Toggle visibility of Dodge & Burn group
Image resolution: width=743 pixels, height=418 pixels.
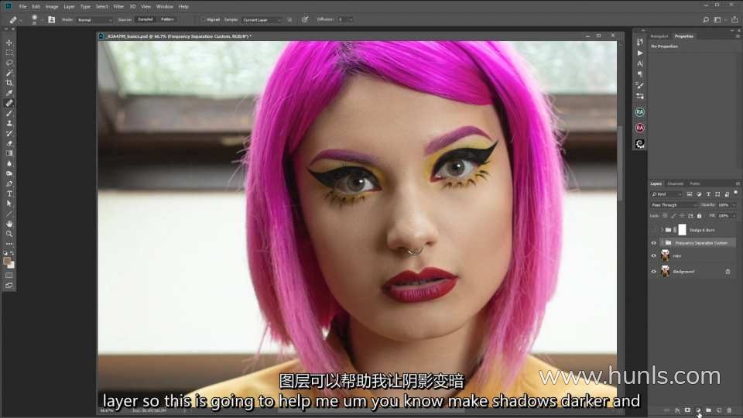point(653,230)
